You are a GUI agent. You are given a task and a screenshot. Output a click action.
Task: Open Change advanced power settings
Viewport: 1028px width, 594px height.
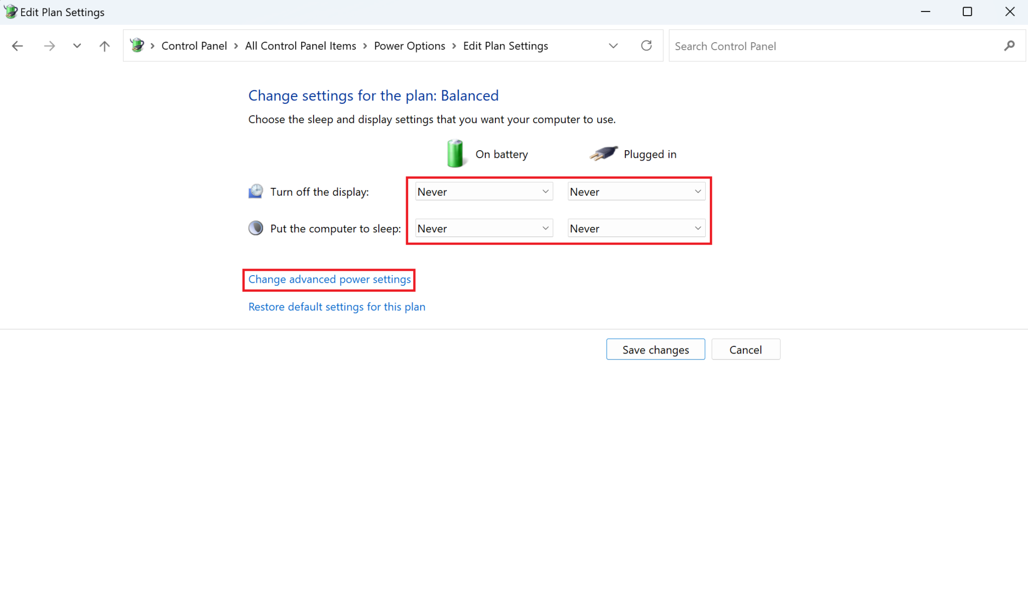pyautogui.click(x=329, y=280)
